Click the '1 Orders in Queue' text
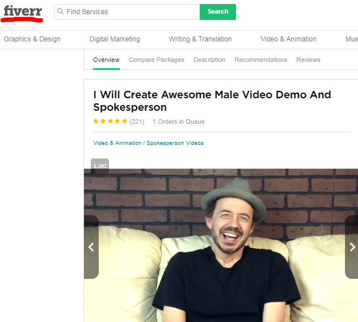The height and width of the screenshot is (322, 358). (x=179, y=122)
